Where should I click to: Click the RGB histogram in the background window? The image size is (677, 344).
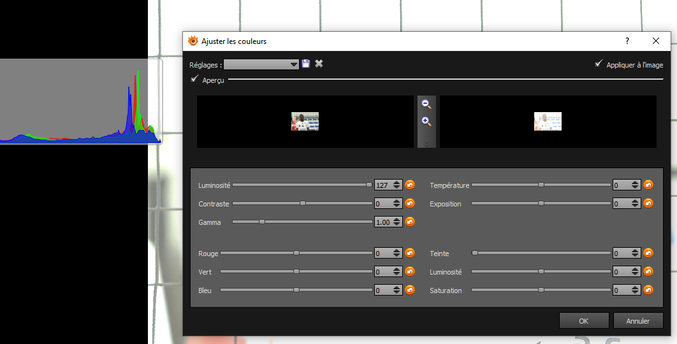(80, 101)
